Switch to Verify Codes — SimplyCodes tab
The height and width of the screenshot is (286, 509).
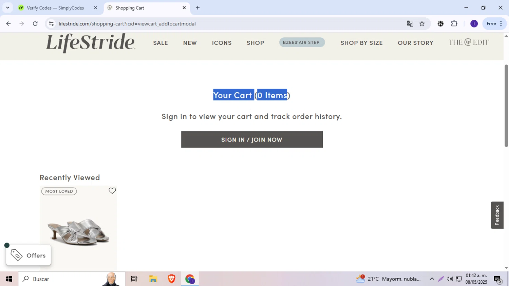point(55,8)
